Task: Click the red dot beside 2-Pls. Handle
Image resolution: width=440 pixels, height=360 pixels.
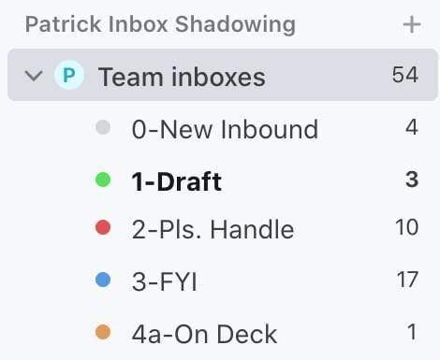Action: click(x=103, y=227)
